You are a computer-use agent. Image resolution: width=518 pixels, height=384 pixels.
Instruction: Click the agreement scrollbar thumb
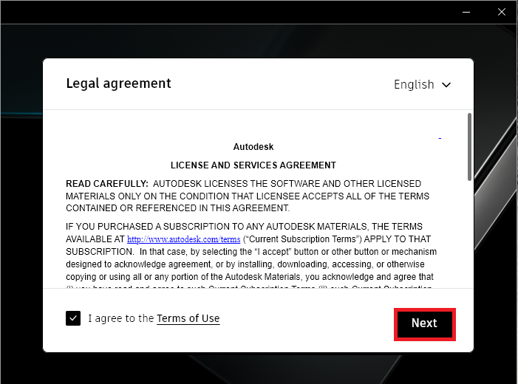click(x=469, y=146)
